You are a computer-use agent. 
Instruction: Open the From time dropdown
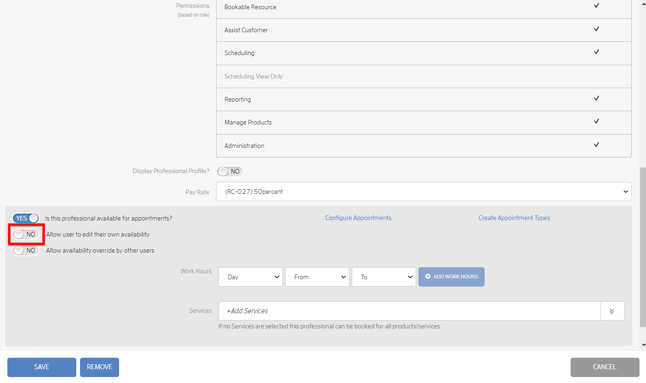(x=317, y=277)
